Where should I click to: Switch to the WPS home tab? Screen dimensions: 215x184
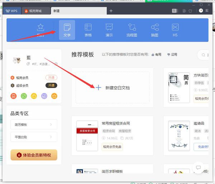pos(12,11)
